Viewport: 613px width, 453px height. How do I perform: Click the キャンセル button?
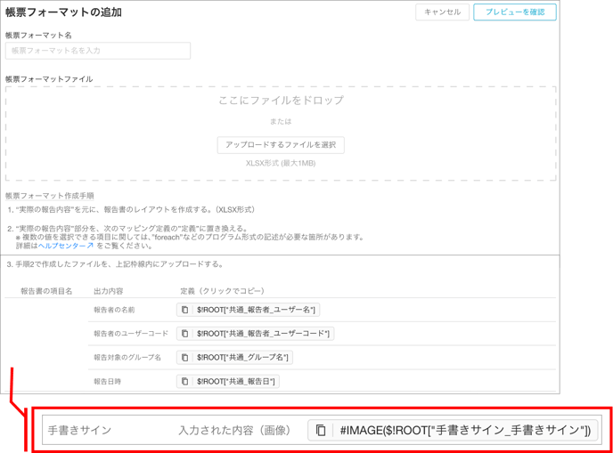442,12
